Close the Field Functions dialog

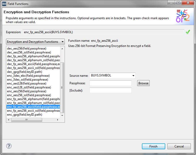(188, 3)
